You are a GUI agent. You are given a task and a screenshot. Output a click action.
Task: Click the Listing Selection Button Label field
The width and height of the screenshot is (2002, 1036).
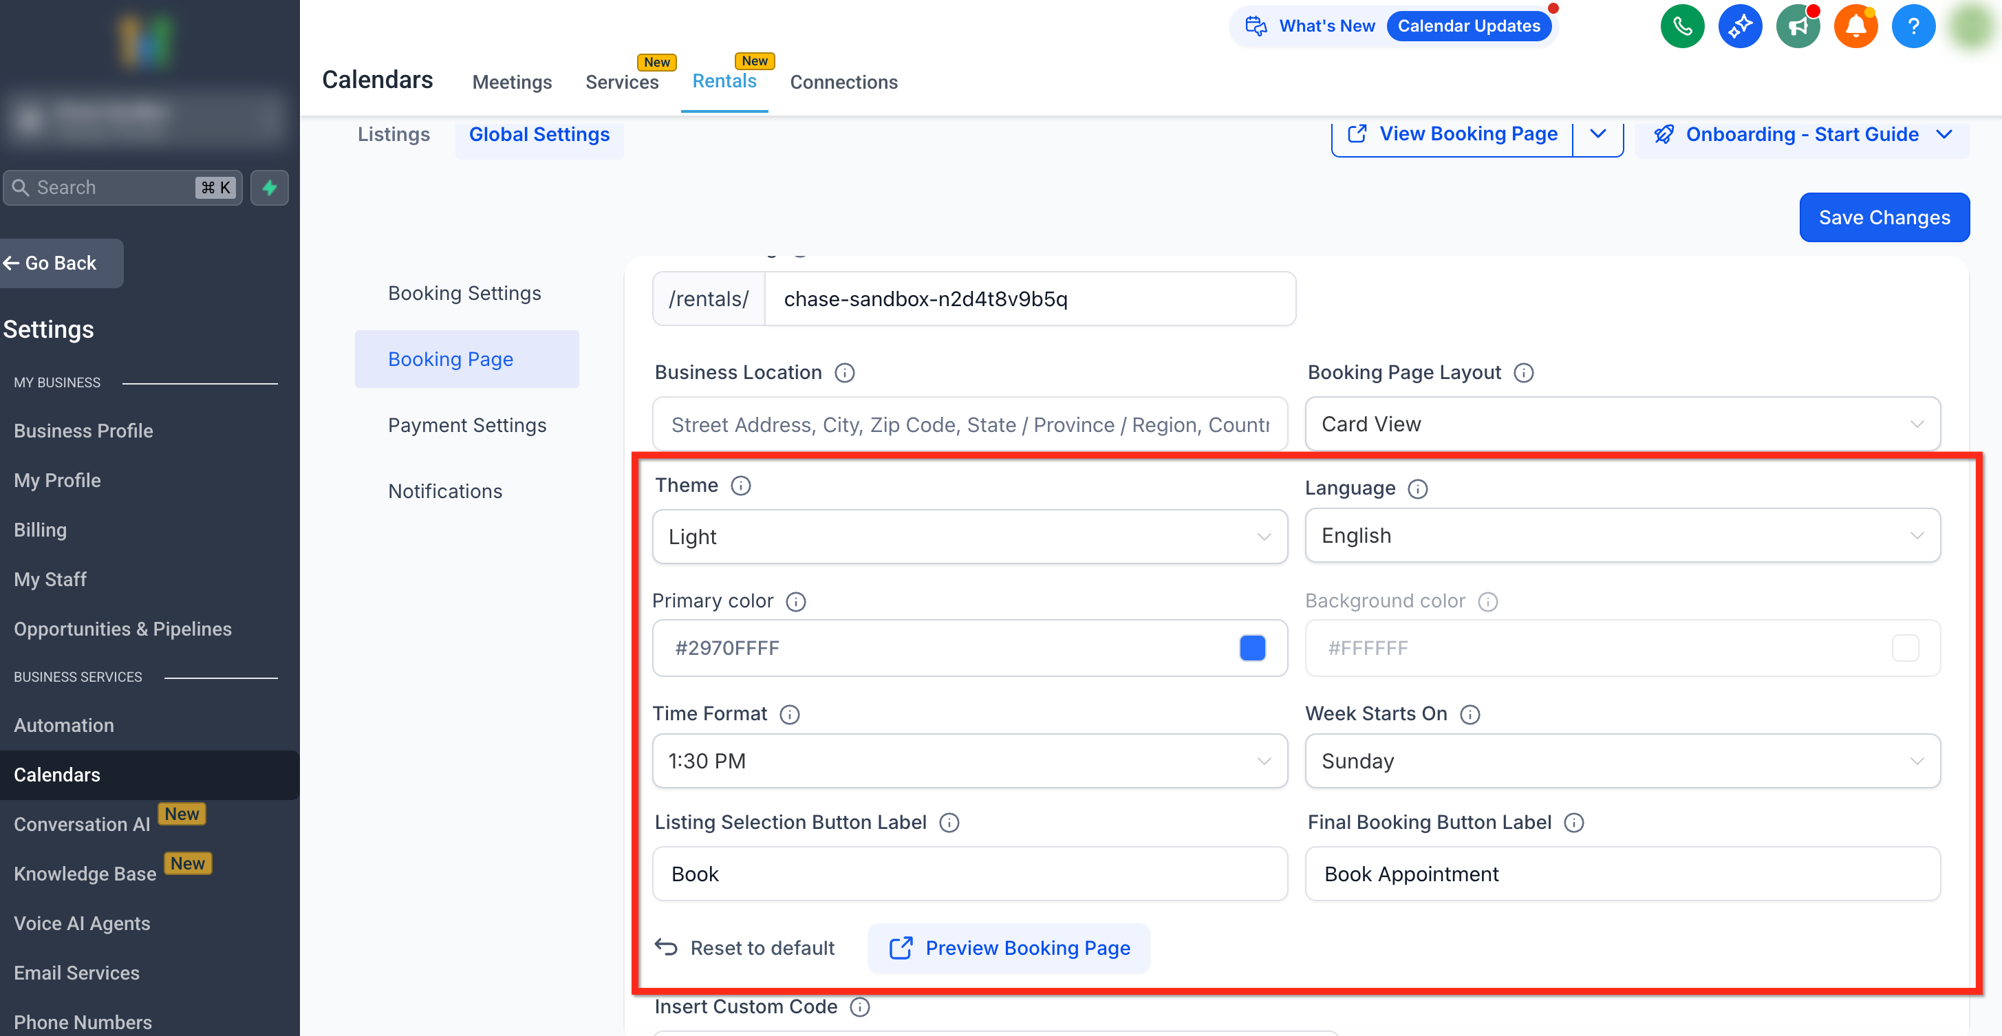point(969,874)
